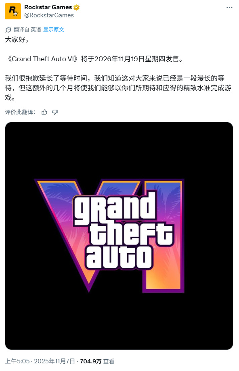Click the gold verified badge
Image resolution: width=239 pixels, height=371 pixels.
click(76, 8)
